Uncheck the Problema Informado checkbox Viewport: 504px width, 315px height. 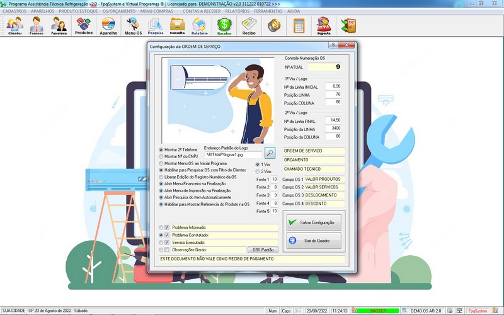[167, 227]
